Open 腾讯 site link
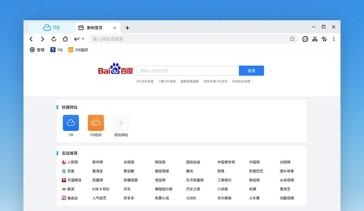The height and width of the screenshot is (211, 364). pyautogui.click(x=190, y=171)
